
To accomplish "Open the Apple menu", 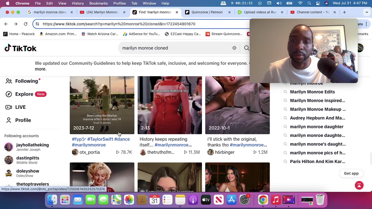I will [x=8, y=3].
